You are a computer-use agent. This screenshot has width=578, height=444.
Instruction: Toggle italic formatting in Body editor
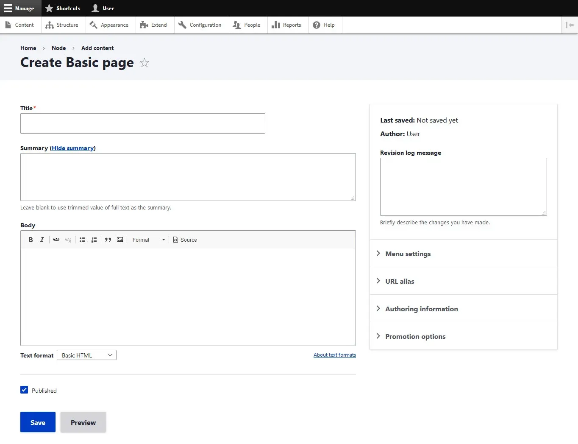coord(42,240)
